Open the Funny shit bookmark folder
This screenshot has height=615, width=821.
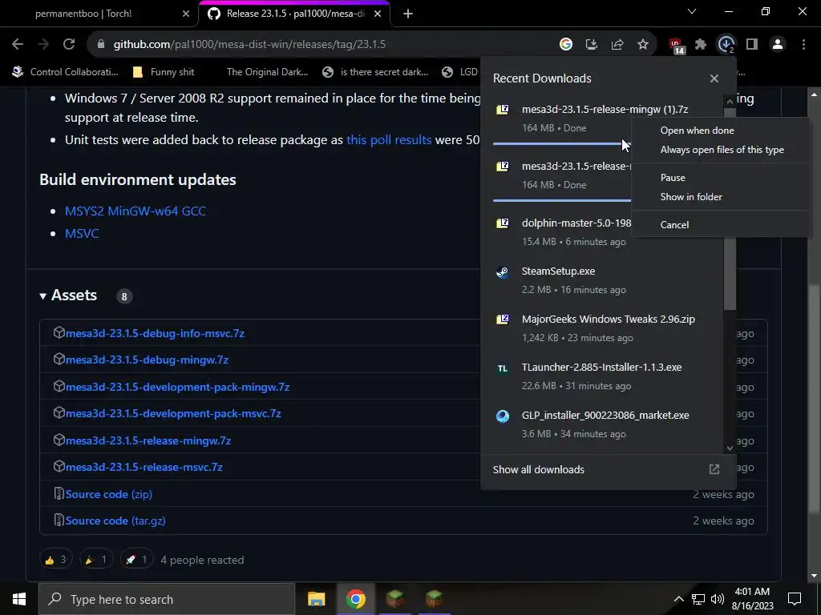(164, 72)
